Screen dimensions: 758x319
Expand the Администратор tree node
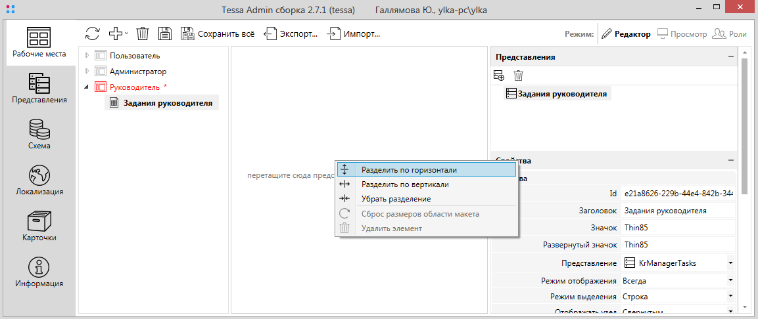tap(87, 72)
